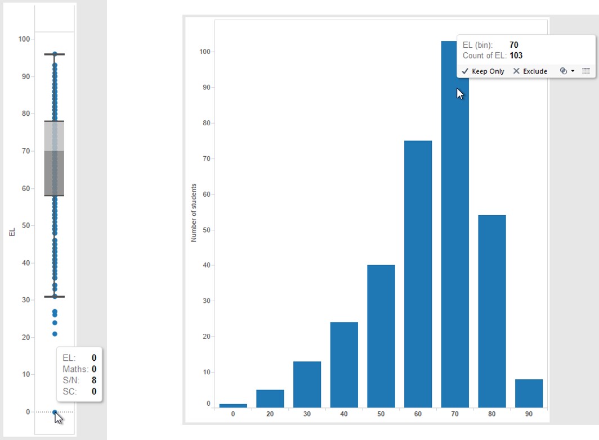Viewport: 599px width, 440px height.
Task: Select the histogram bar for bin 50
Action: [x=381, y=336]
